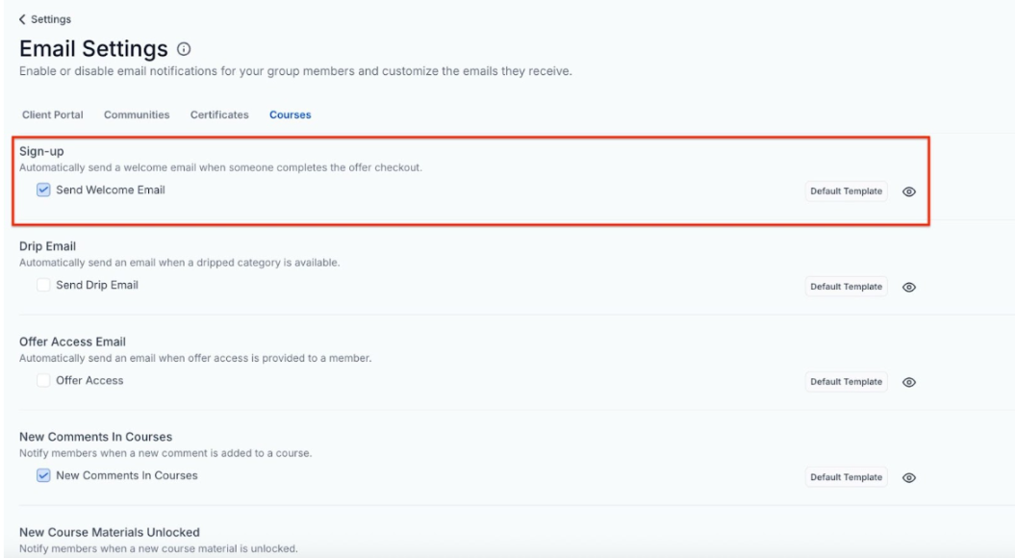Enable the Offer Access checkbox
This screenshot has width=1015, height=558.
[43, 380]
